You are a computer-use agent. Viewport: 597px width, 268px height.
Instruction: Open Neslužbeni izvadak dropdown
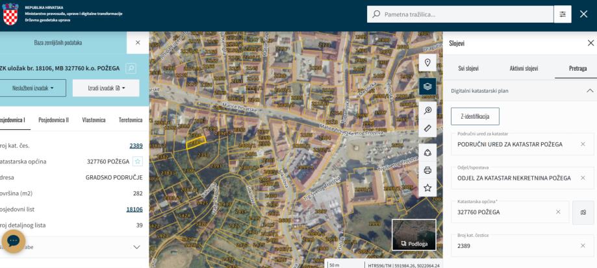[x=32, y=88]
